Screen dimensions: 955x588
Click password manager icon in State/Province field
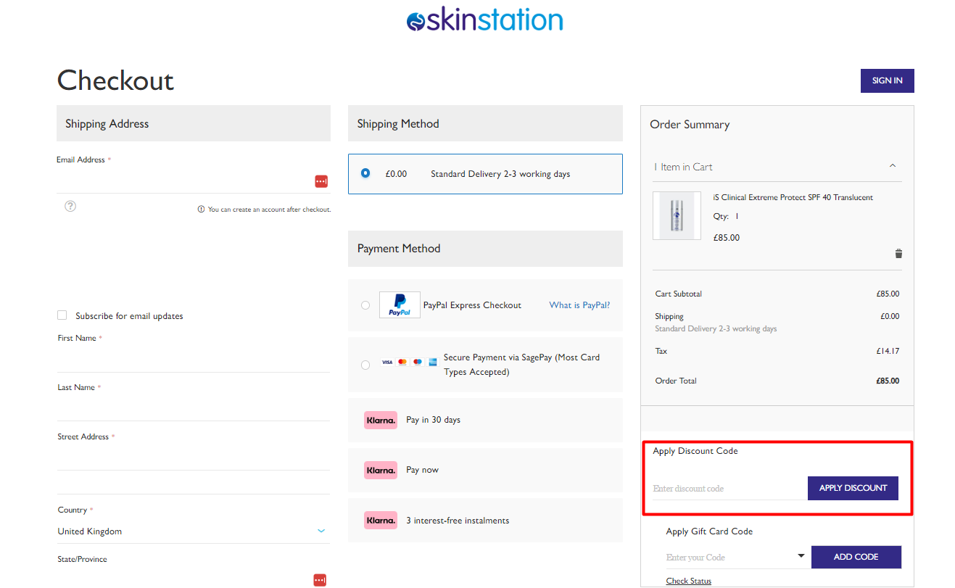pos(320,580)
